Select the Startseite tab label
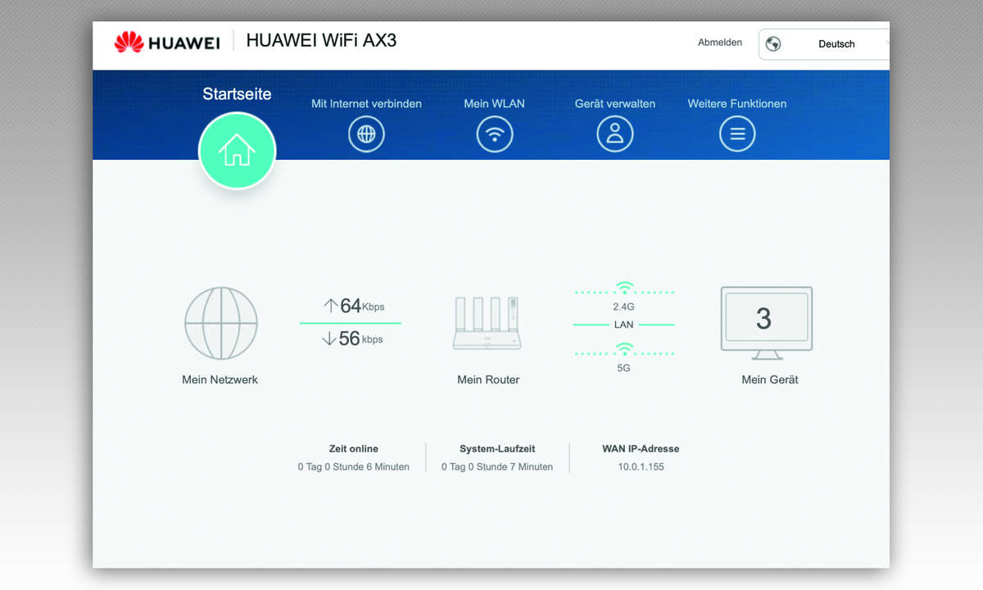Image resolution: width=983 pixels, height=590 pixels. (237, 94)
